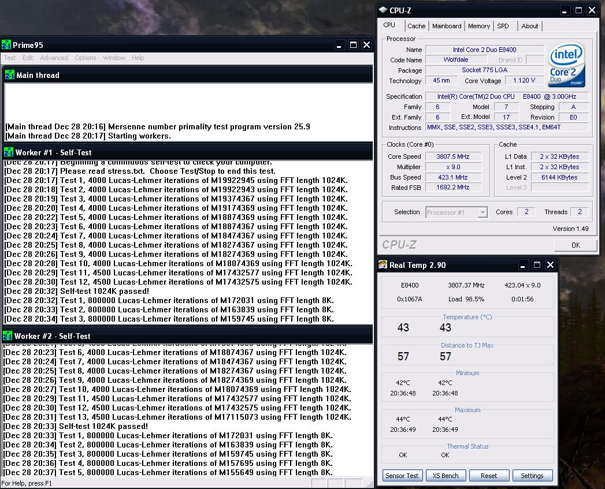This screenshot has height=489, width=605.
Task: Click OK button in CPU-Z
Action: [x=576, y=245]
